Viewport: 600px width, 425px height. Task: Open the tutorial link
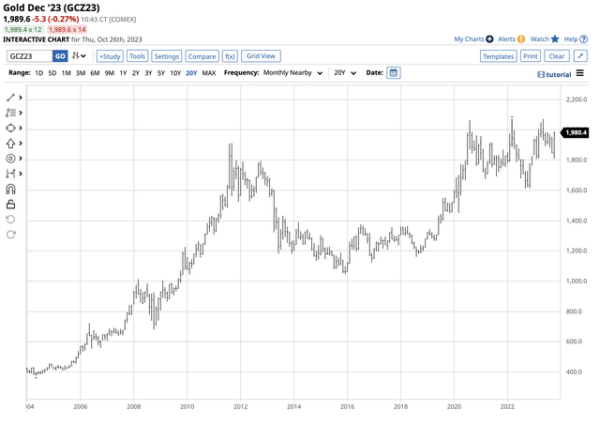click(554, 74)
